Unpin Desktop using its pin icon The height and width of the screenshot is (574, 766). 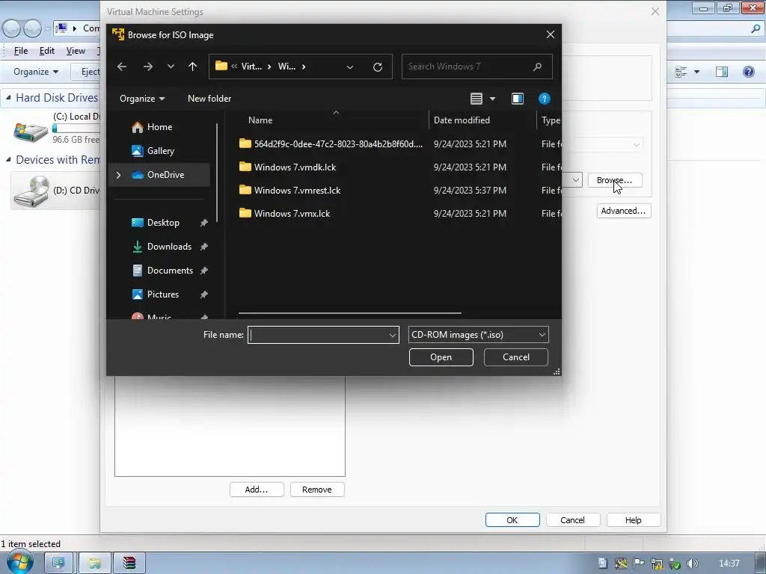tap(203, 223)
